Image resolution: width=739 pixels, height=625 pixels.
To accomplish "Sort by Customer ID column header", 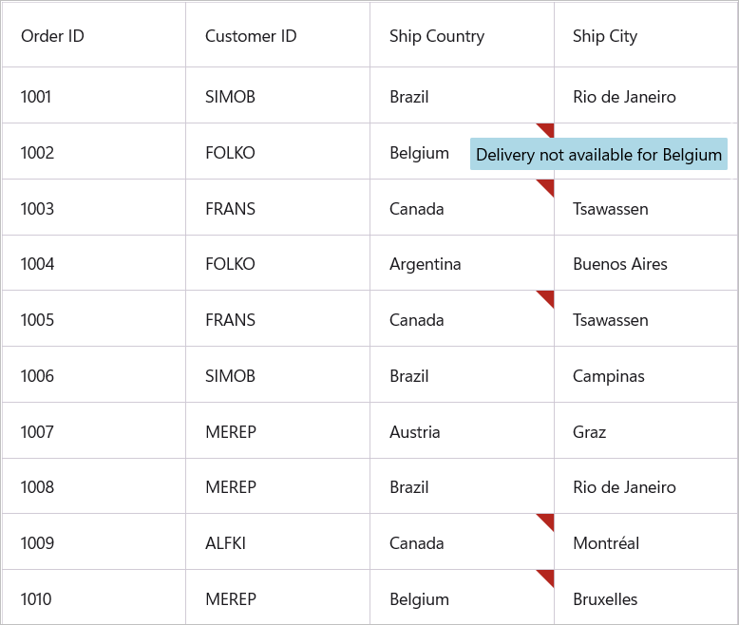I will tap(251, 36).
